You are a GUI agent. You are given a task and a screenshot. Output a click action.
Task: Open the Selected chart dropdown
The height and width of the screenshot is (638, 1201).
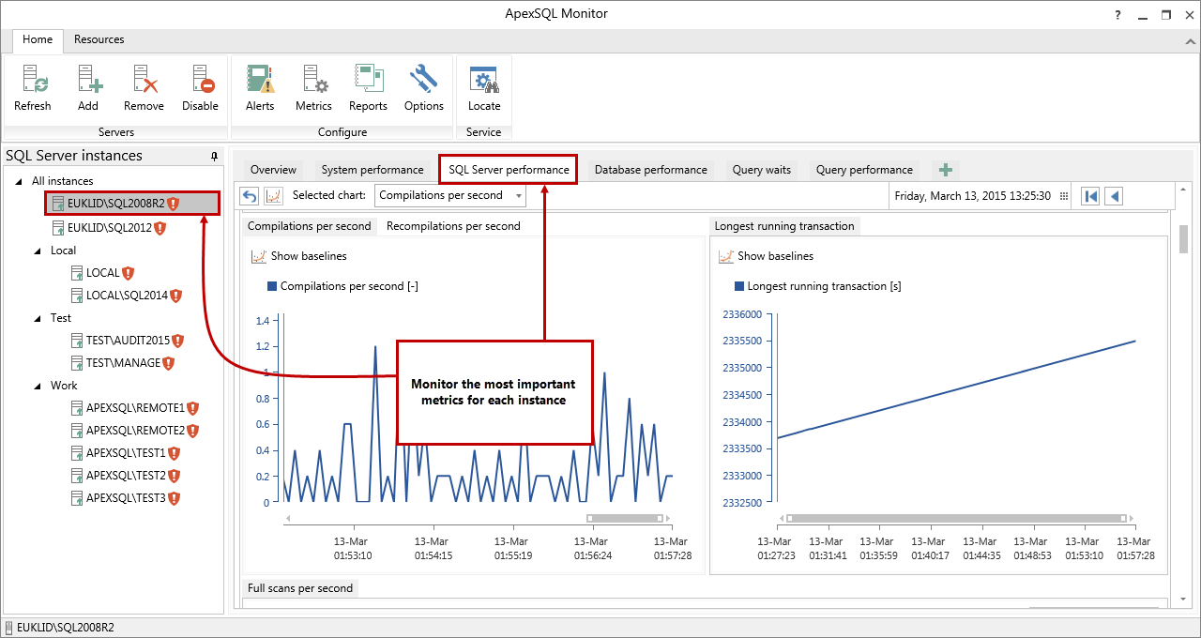pos(450,195)
